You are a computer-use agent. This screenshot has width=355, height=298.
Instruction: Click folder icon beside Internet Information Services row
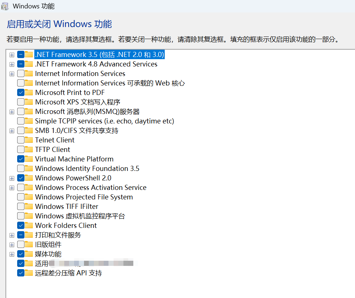pyautogui.click(x=29, y=74)
